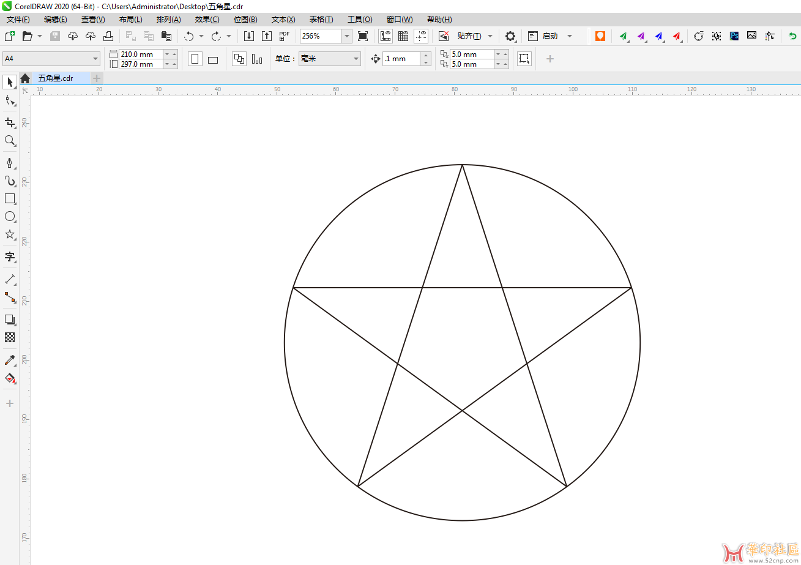Toggle treat as filled frame icon
This screenshot has width=801, height=565.
[x=524, y=59]
